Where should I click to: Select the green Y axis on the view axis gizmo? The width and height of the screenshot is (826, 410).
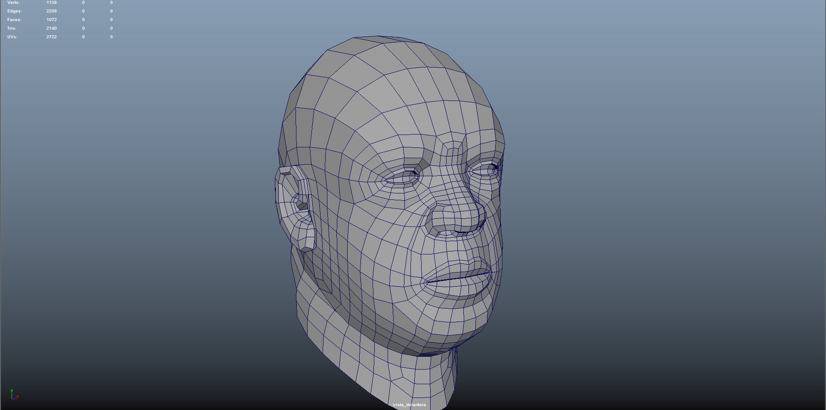point(13,390)
